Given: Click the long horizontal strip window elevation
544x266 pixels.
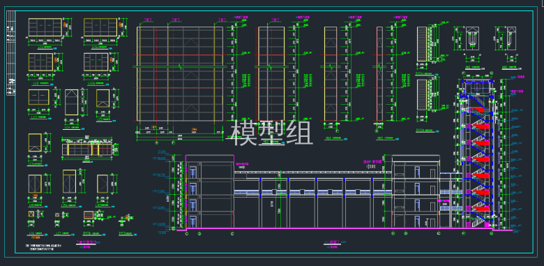Looking at the screenshot, I should 88,149.
